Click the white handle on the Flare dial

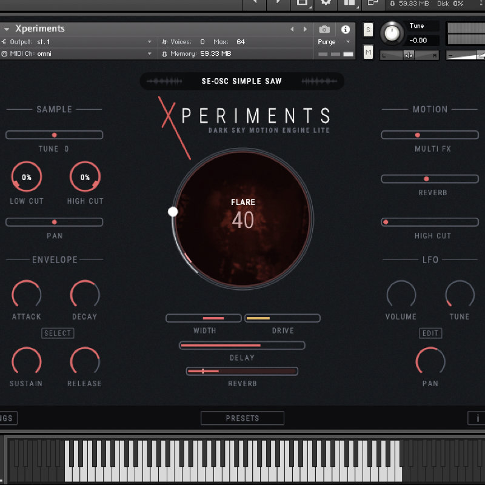tap(173, 212)
